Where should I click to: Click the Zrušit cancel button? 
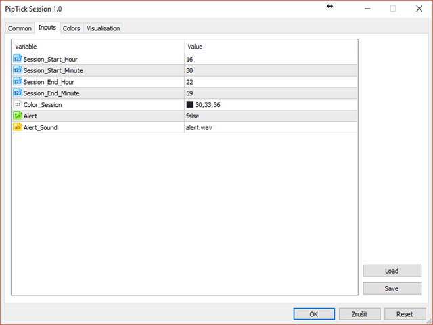pos(359,314)
